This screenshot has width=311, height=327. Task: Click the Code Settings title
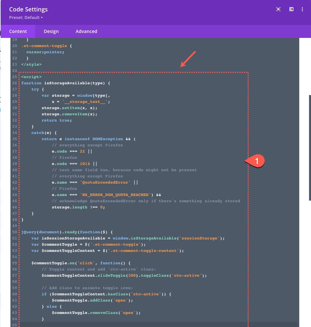[x=28, y=9]
